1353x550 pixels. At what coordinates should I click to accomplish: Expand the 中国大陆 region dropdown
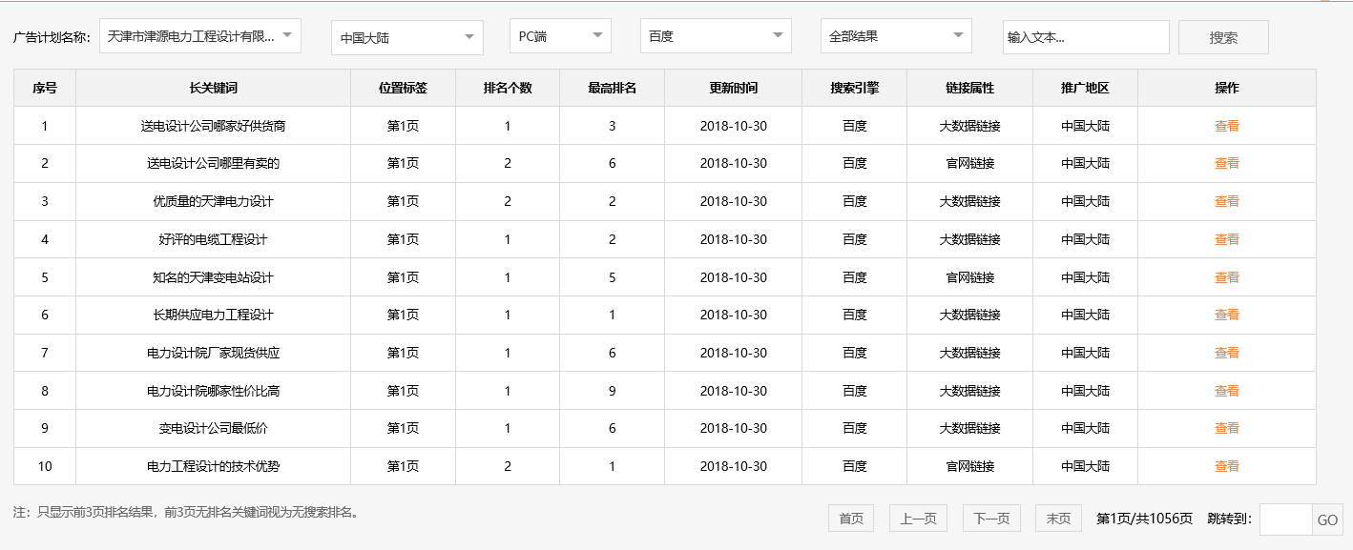[407, 38]
